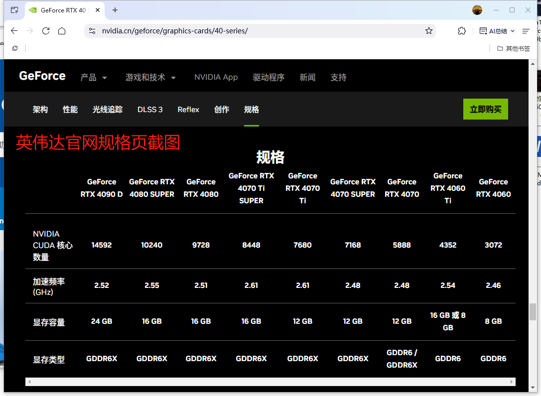Click the table's horizontal scroll left arrow

tap(30, 382)
